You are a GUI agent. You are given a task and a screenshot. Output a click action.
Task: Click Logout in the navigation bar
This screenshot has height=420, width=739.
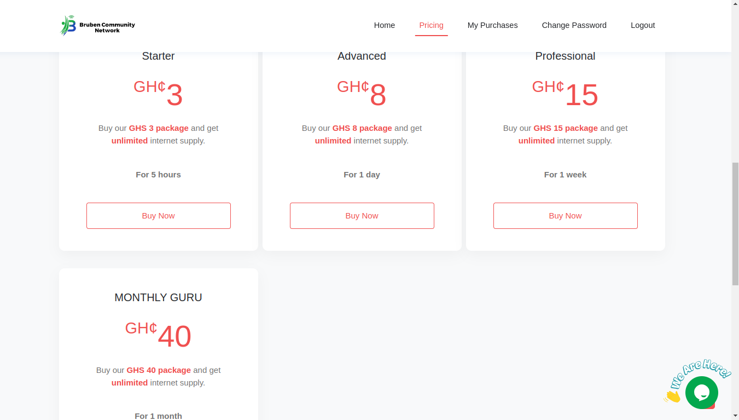click(x=643, y=25)
